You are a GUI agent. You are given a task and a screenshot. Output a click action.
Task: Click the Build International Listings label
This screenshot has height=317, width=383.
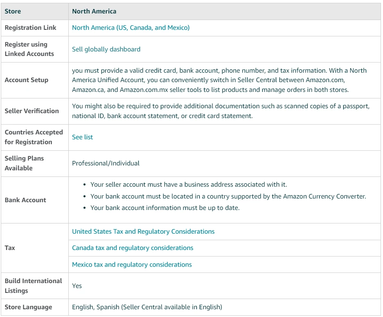[33, 286]
